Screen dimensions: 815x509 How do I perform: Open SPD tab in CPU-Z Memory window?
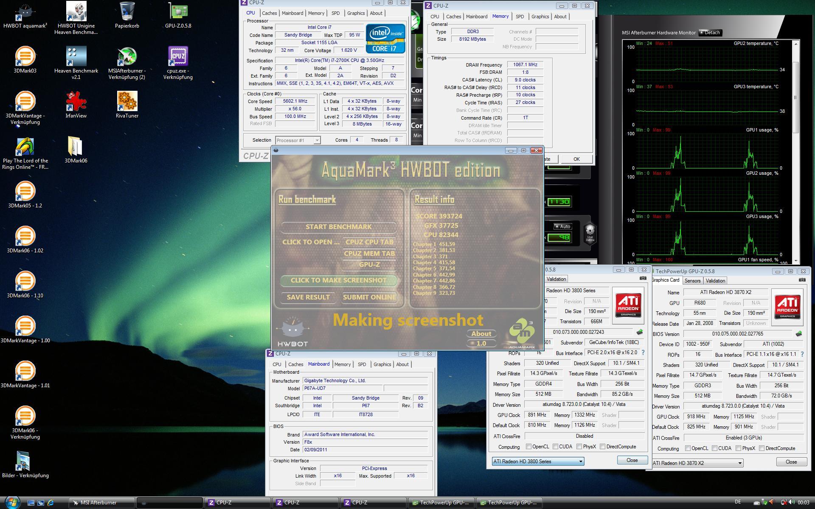pos(520,17)
